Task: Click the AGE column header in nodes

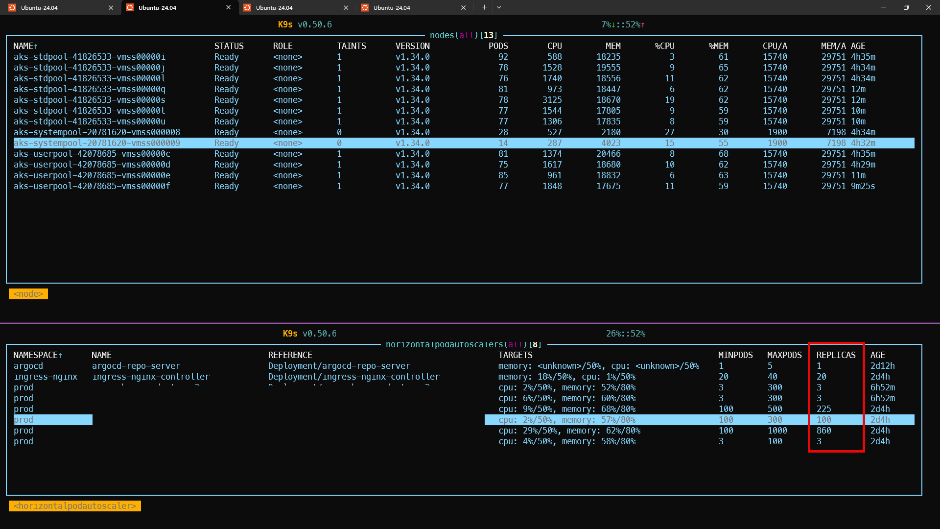Action: [858, 46]
